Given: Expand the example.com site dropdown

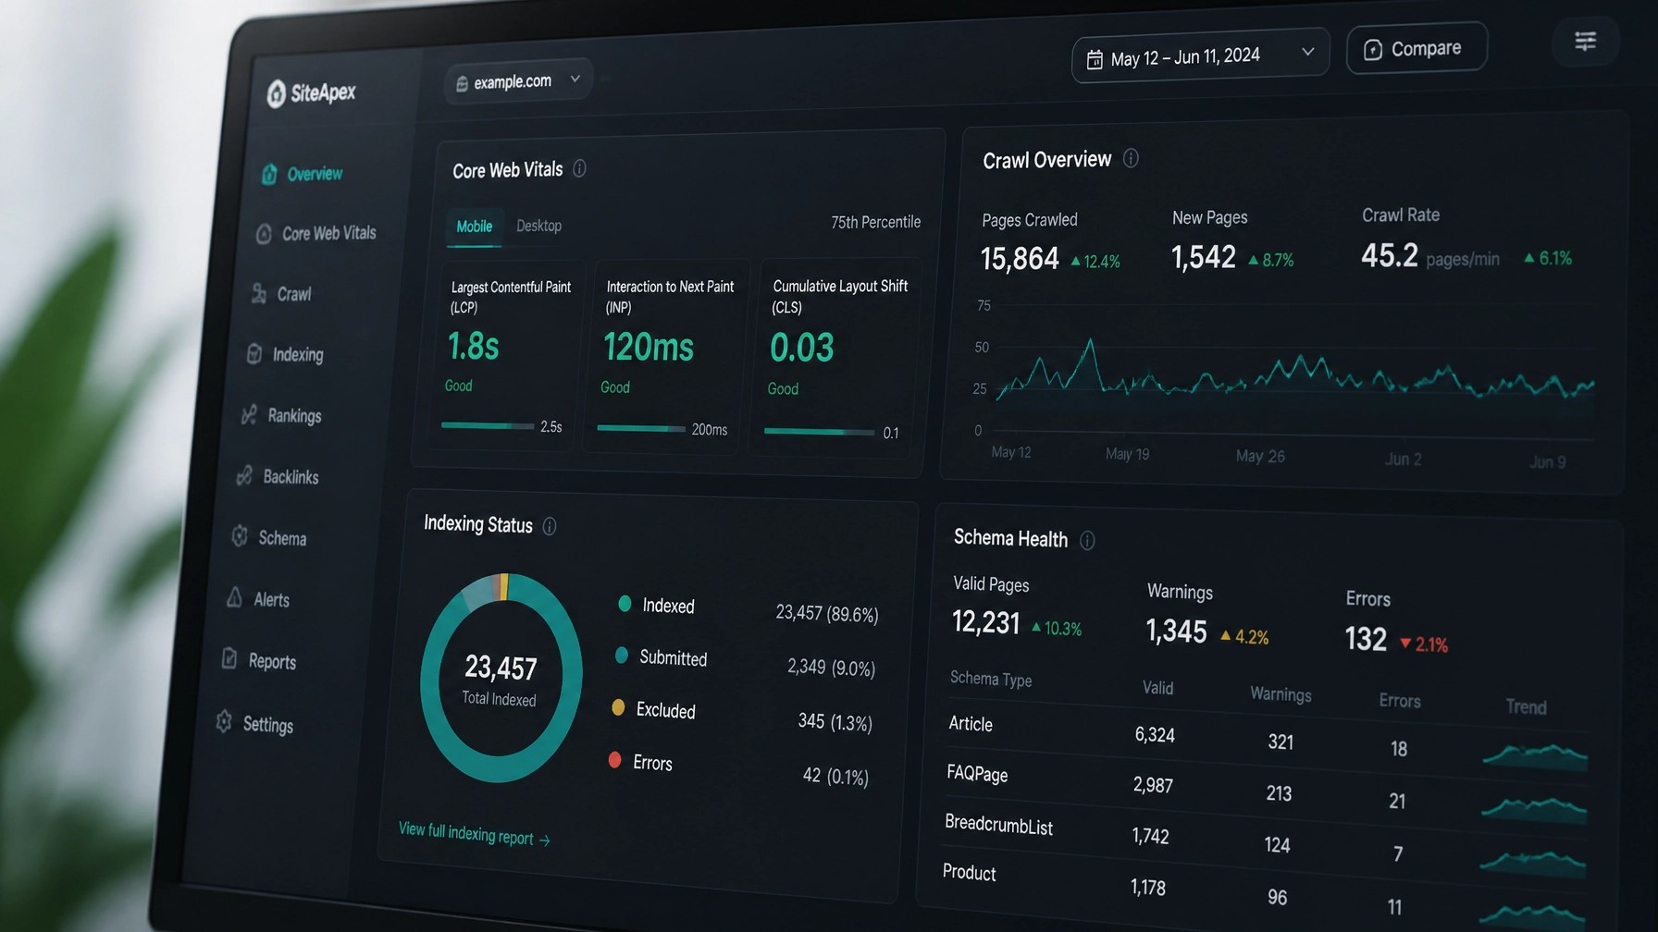Looking at the screenshot, I should [518, 81].
